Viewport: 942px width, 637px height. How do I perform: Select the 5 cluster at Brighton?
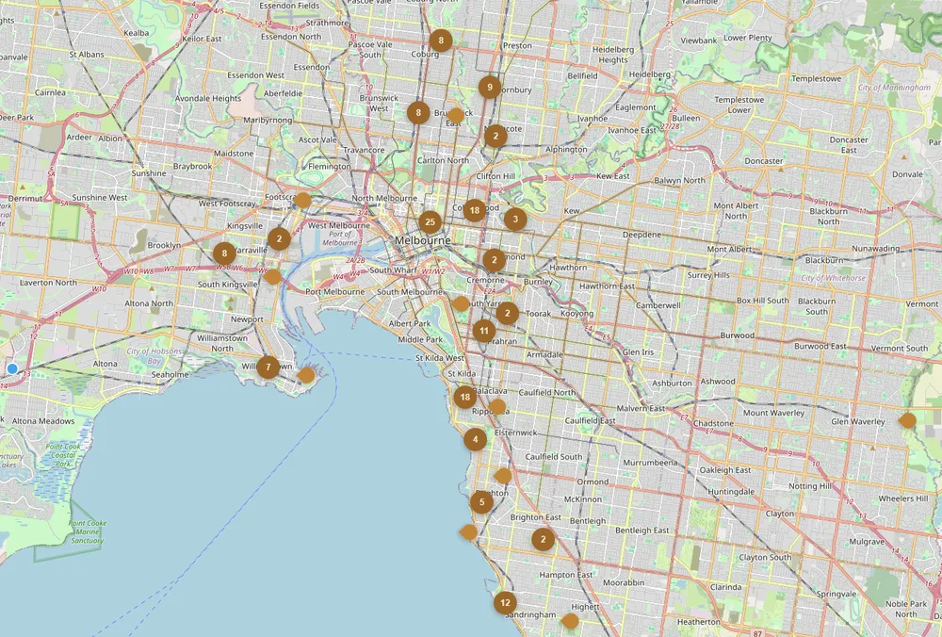tap(481, 502)
